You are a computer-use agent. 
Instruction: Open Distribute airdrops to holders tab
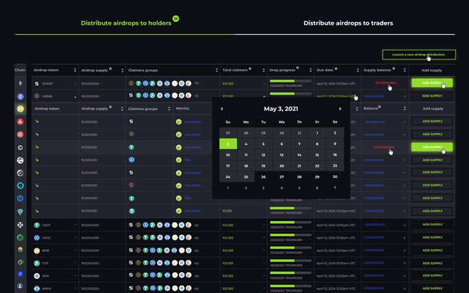(126, 23)
